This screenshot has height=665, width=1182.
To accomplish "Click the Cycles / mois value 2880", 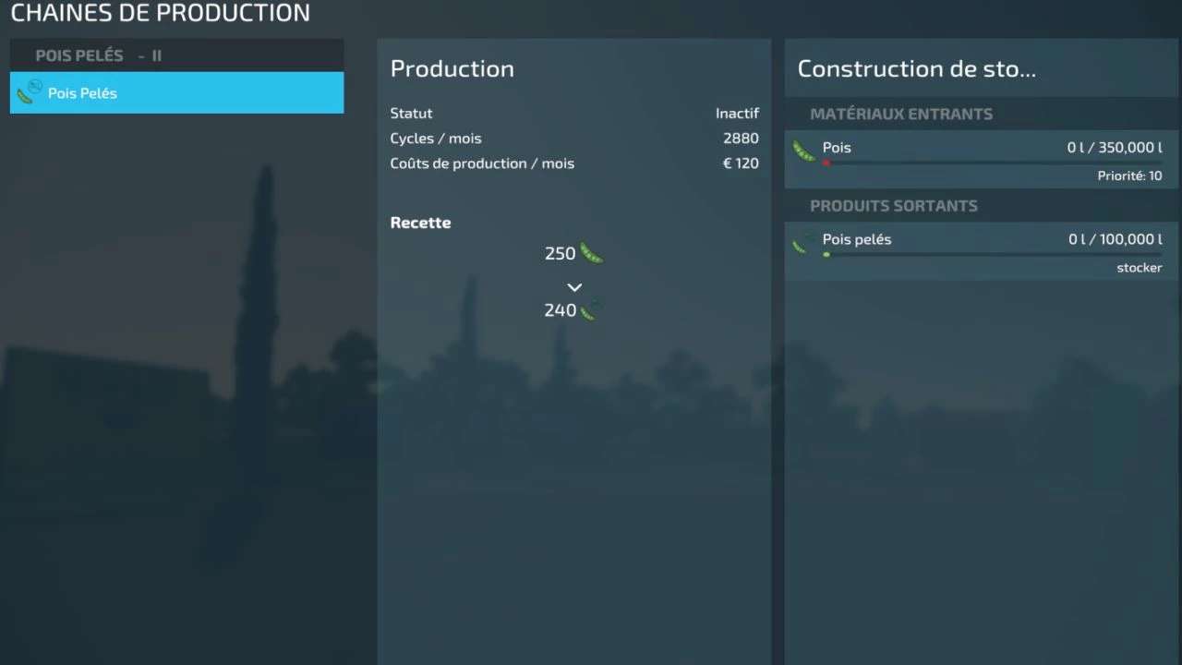I will [741, 139].
